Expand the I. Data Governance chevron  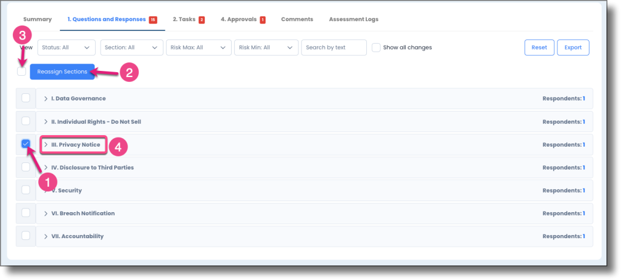(x=46, y=99)
